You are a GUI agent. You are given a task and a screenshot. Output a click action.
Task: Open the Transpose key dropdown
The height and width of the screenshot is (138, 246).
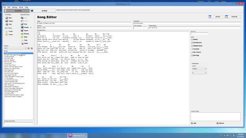tap(199, 73)
